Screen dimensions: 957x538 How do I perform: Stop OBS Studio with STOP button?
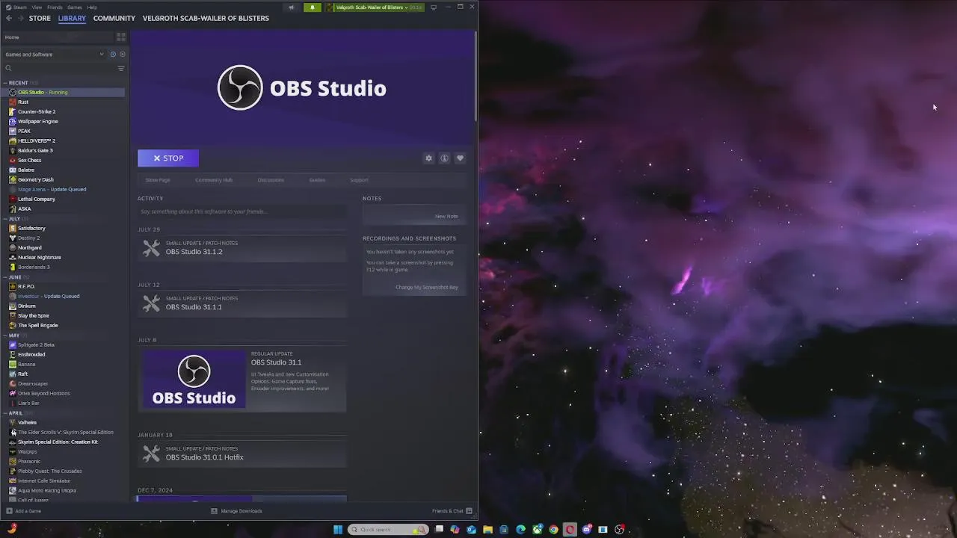[168, 158]
